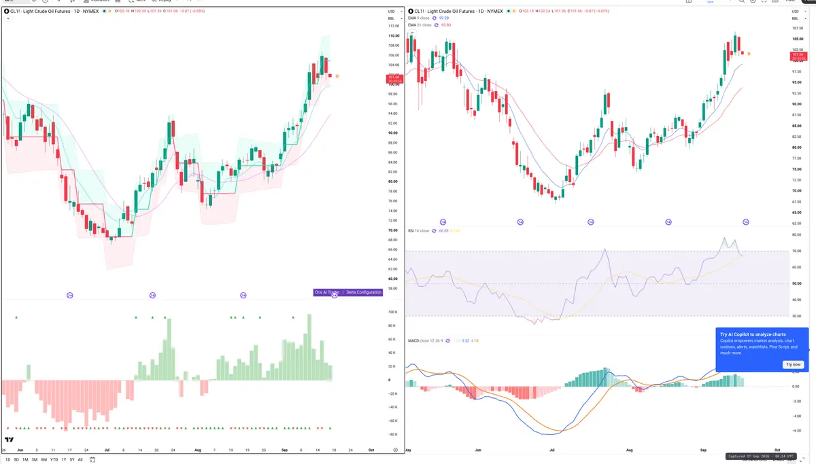Select the MACD close 12 26 9 legend
This screenshot has width=816, height=464.
[425, 340]
